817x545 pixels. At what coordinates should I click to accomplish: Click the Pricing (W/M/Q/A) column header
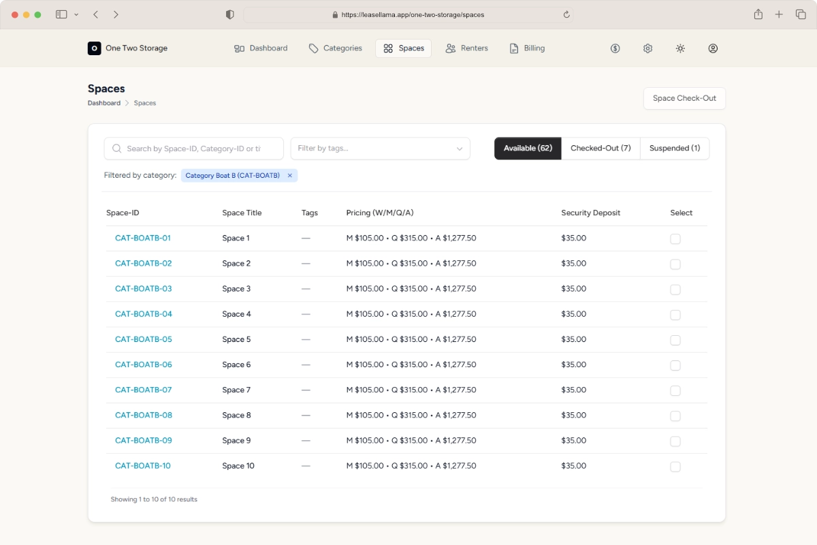(x=380, y=213)
